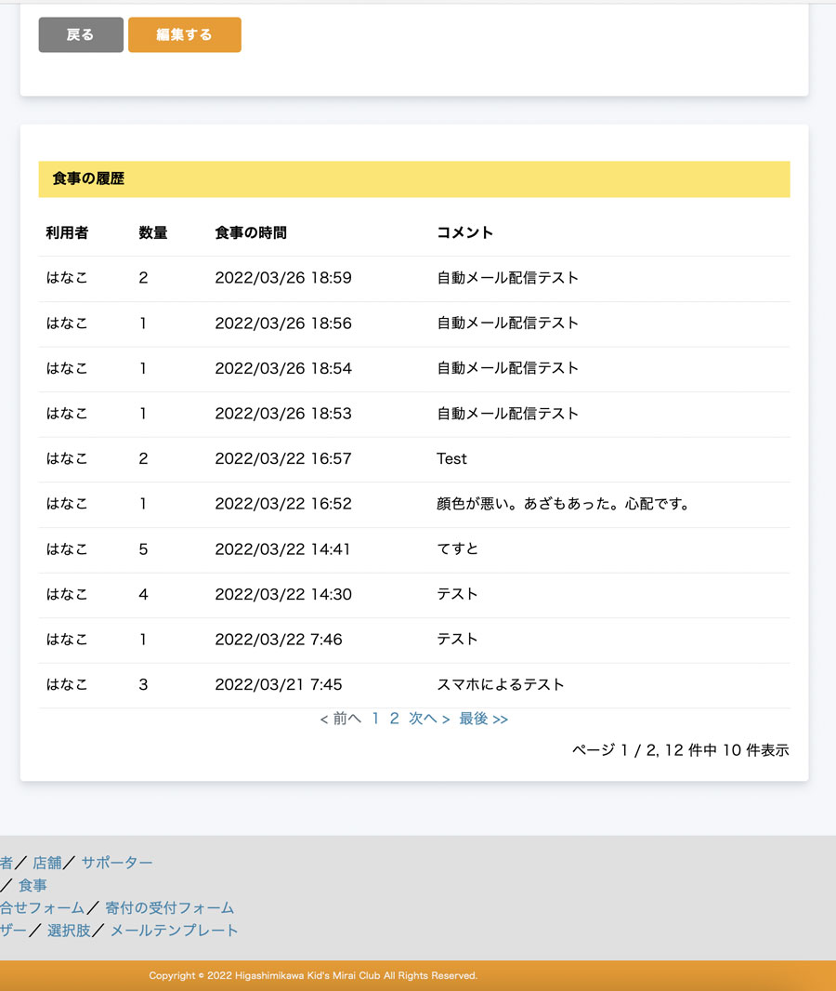Open the 寄付の受付フォーム link
Image resolution: width=836 pixels, height=991 pixels.
[x=169, y=908]
